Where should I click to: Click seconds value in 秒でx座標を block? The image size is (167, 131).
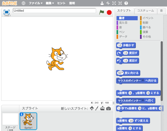pyautogui.click(x=119, y=108)
